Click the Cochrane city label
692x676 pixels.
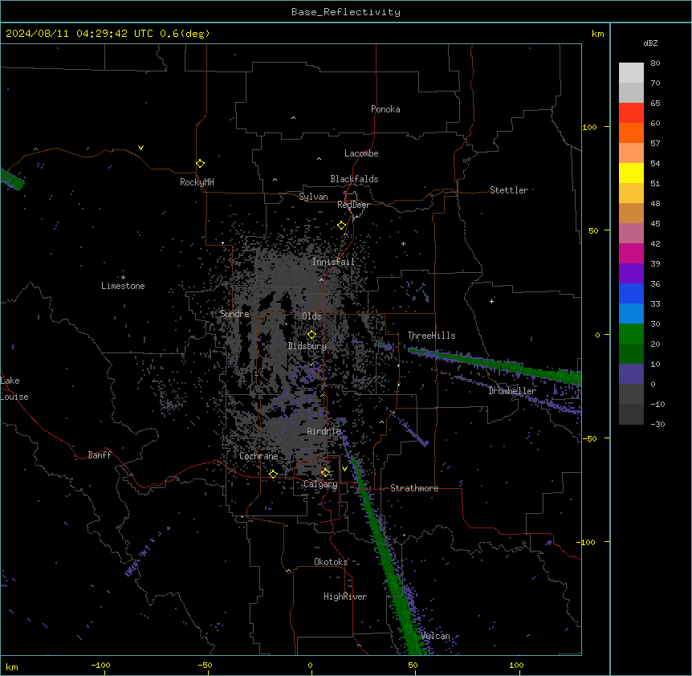pos(258,456)
